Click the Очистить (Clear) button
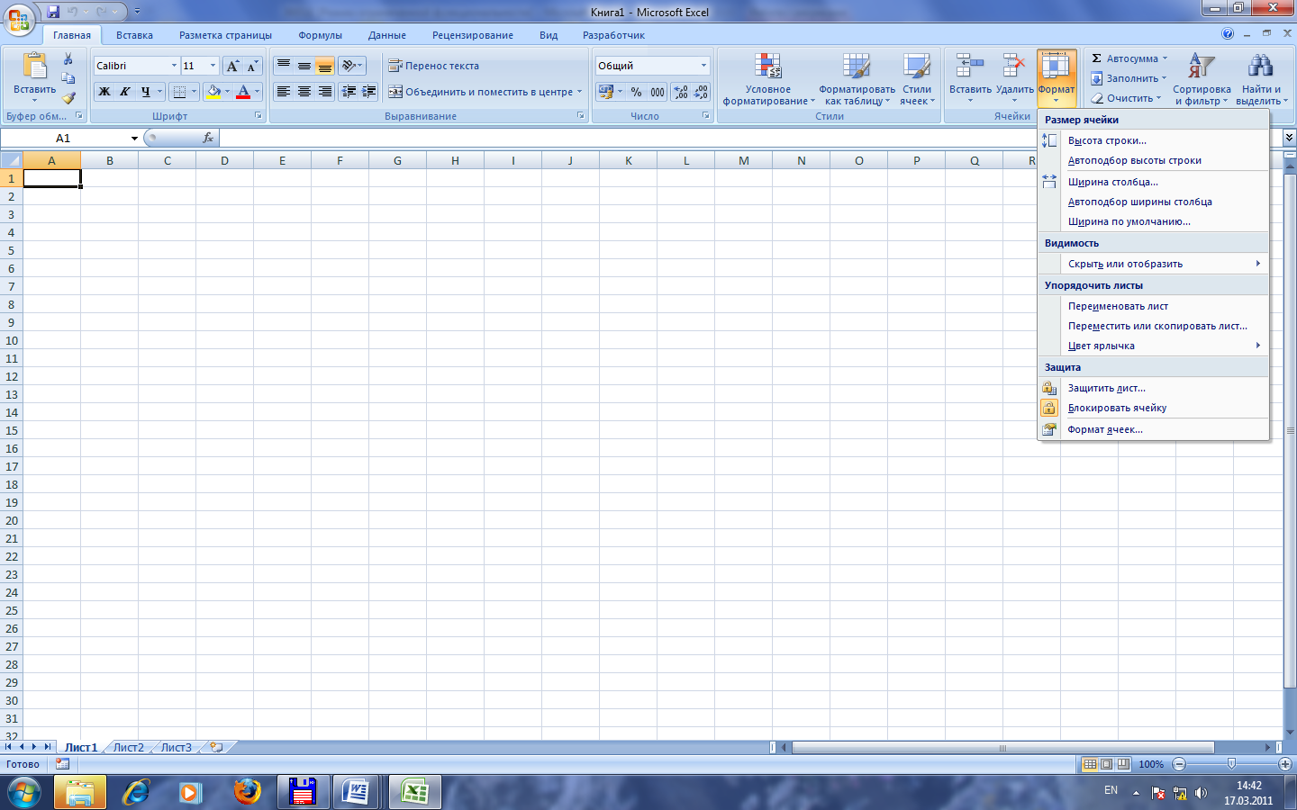 [1126, 98]
